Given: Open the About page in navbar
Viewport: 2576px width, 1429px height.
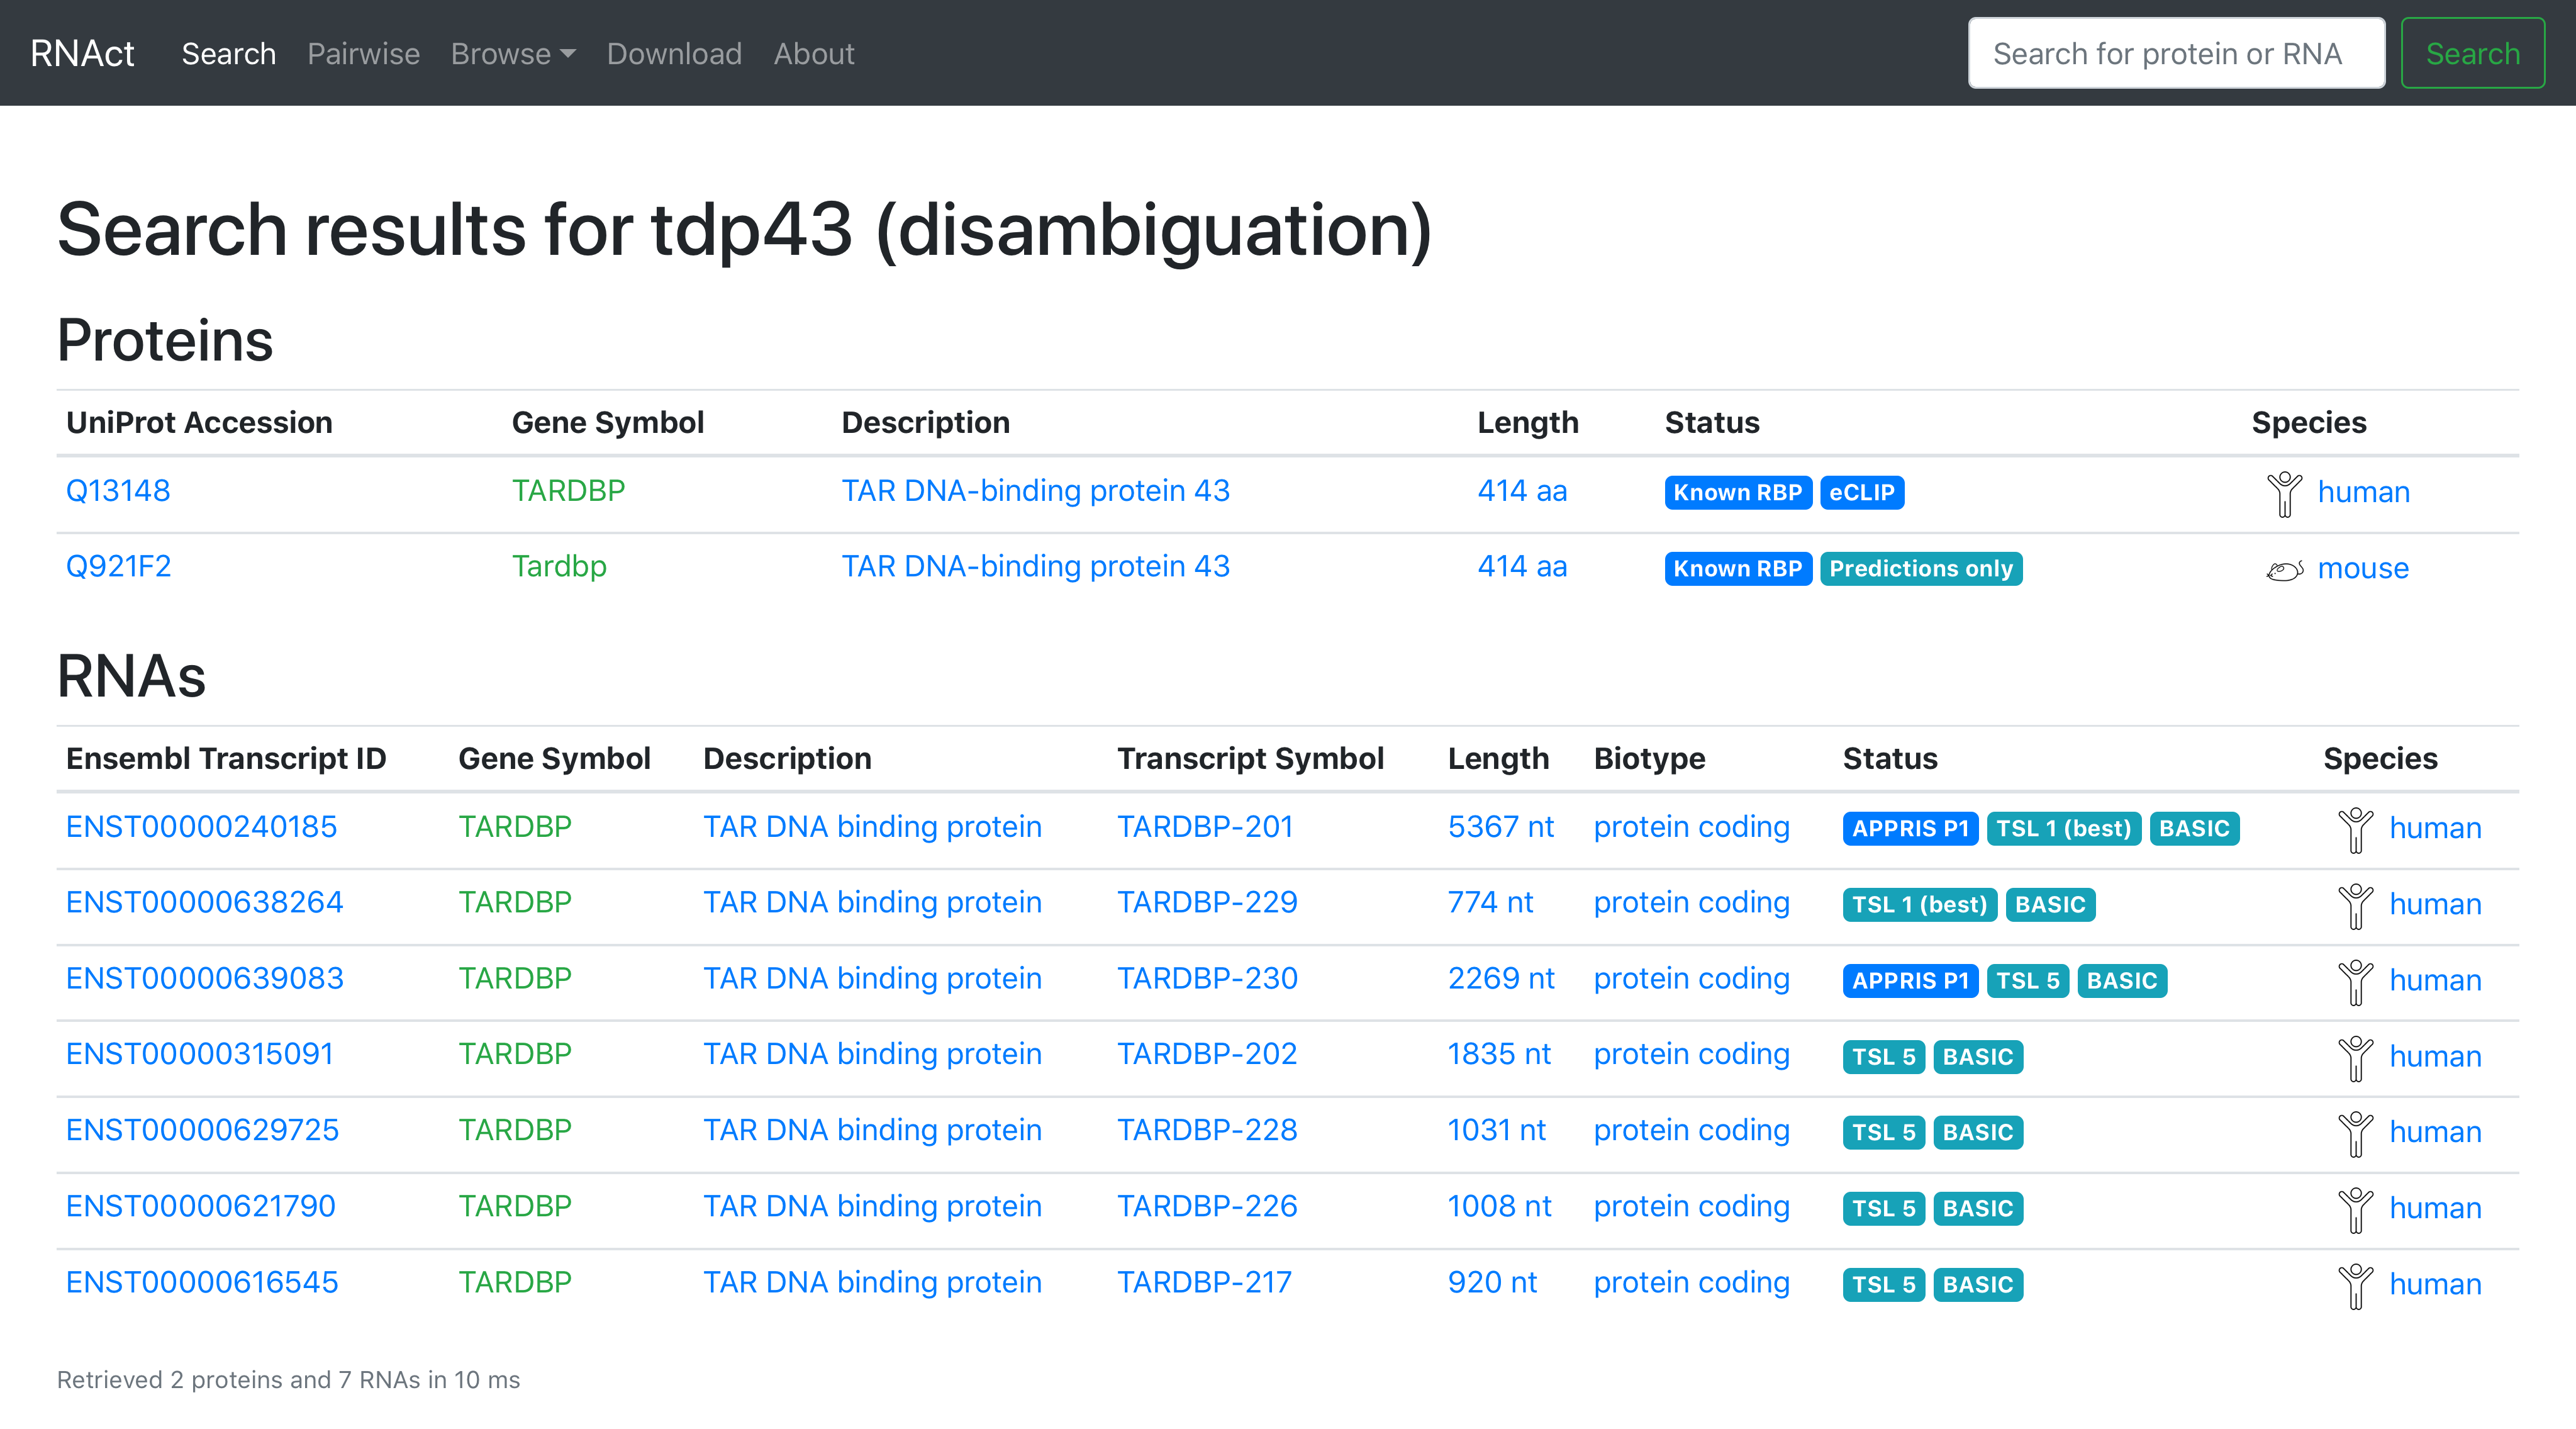Looking at the screenshot, I should click(x=813, y=54).
